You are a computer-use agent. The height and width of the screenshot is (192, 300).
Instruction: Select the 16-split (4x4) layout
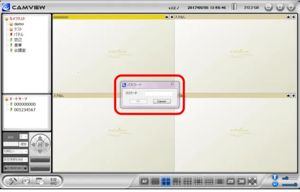(209, 181)
